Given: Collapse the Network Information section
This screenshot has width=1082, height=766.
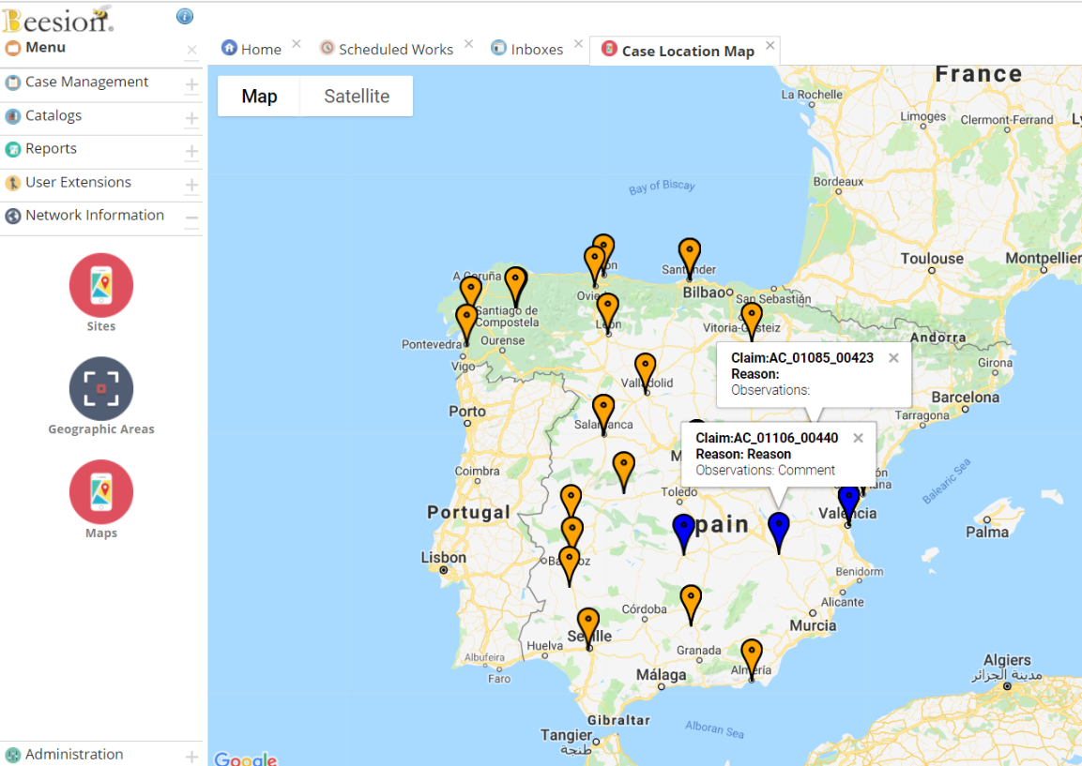Looking at the screenshot, I should [191, 218].
